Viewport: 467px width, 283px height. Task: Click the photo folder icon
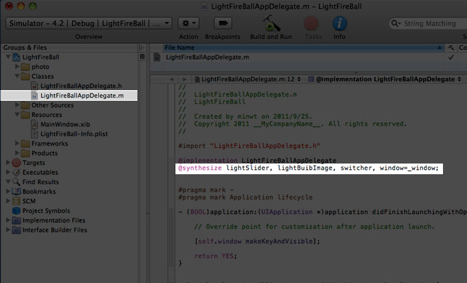25,67
